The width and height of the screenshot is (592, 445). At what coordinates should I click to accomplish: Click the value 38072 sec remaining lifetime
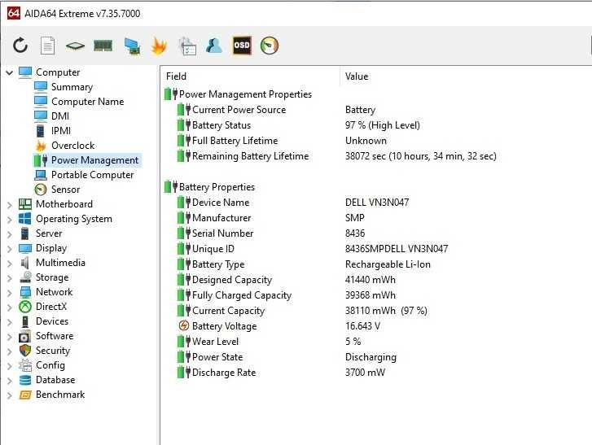tap(421, 156)
